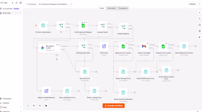Collapse the left sidebar panel
This screenshot has width=202, height=112.
21,3
